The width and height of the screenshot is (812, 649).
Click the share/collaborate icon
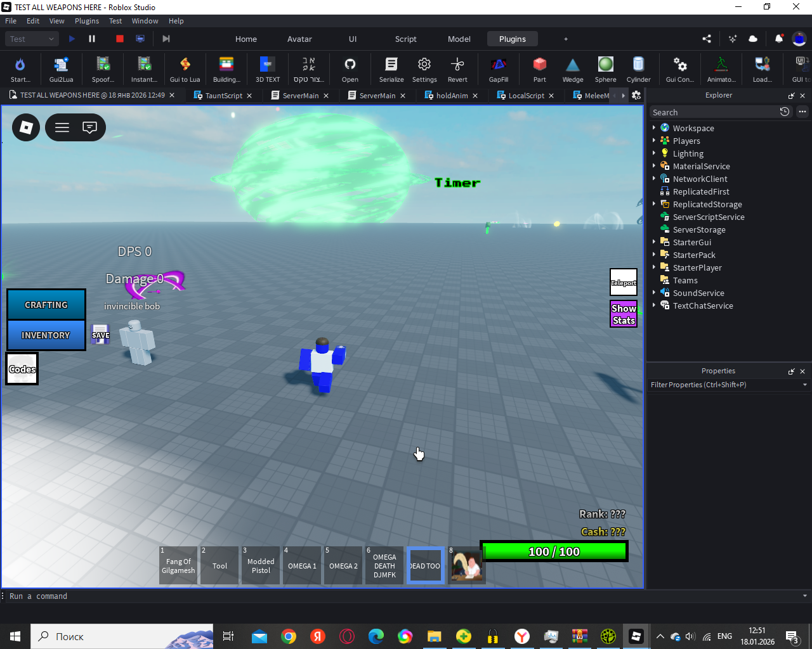point(707,39)
